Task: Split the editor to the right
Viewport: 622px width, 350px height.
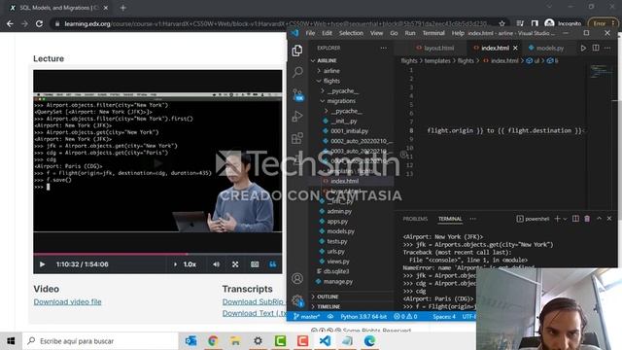Action: pos(596,48)
